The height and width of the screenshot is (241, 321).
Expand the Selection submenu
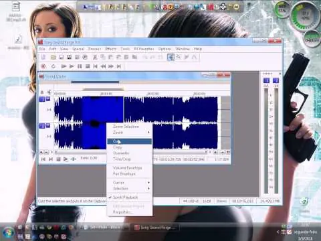click(x=129, y=189)
